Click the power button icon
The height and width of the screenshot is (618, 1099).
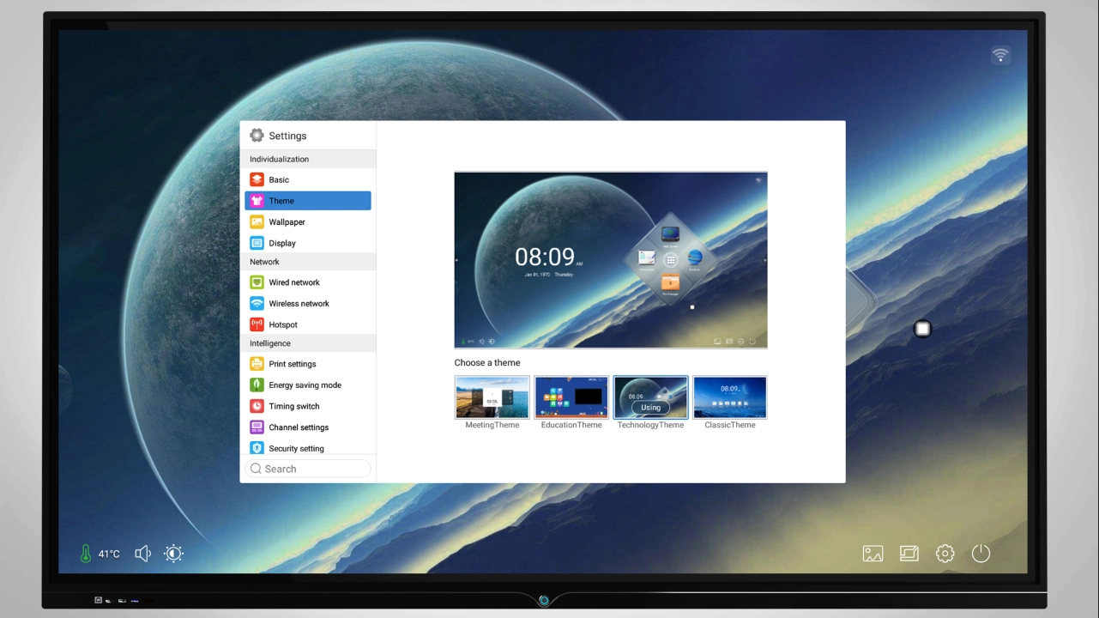tap(981, 554)
